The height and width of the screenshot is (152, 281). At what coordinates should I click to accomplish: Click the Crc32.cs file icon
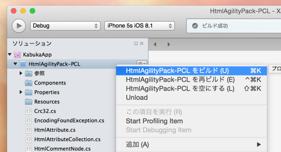[x=29, y=111]
